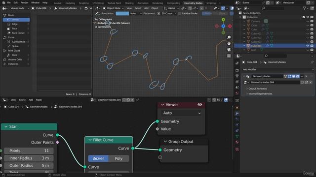The image size is (316, 177).
Task: Expand the Internal Dependencies panel
Action: tap(260, 94)
